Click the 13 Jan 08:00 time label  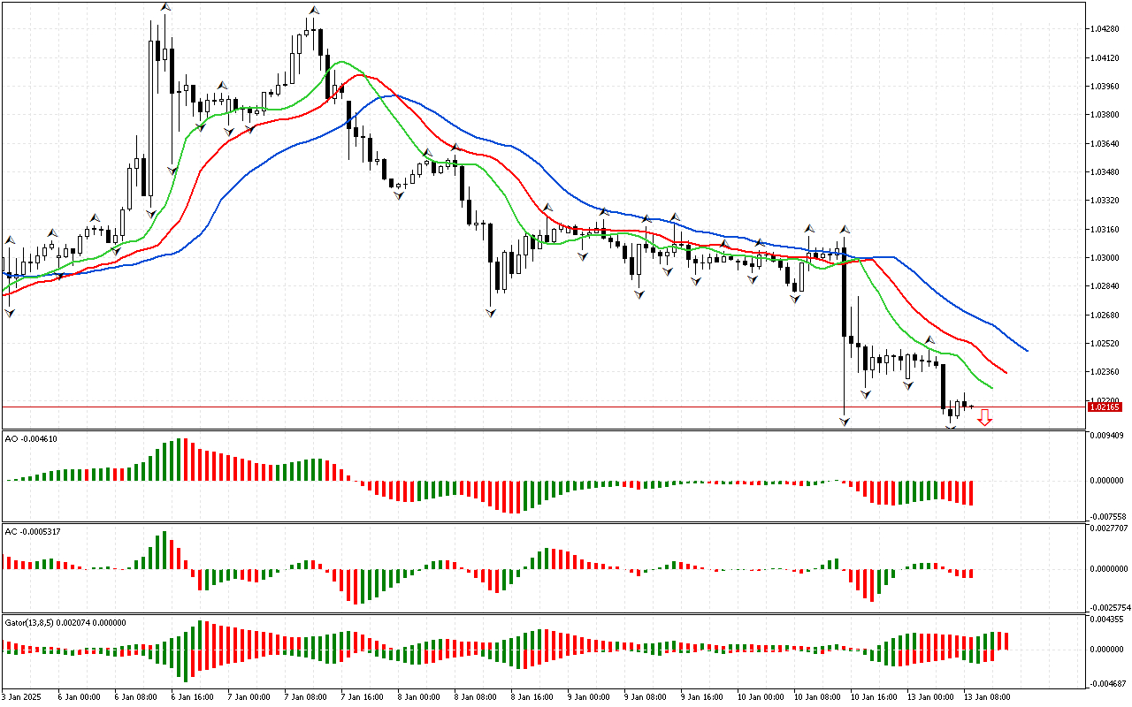tap(988, 696)
